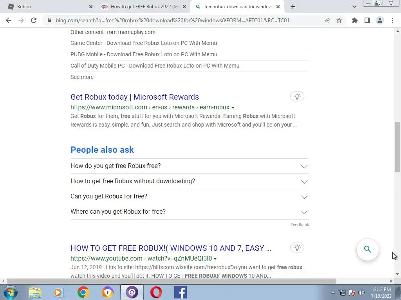Click the network tray icon
Screen dimensions: 401x300
(342, 293)
